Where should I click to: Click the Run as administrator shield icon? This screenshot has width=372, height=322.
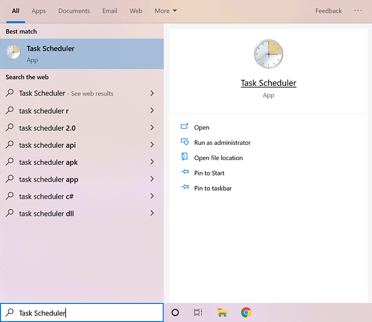click(184, 142)
